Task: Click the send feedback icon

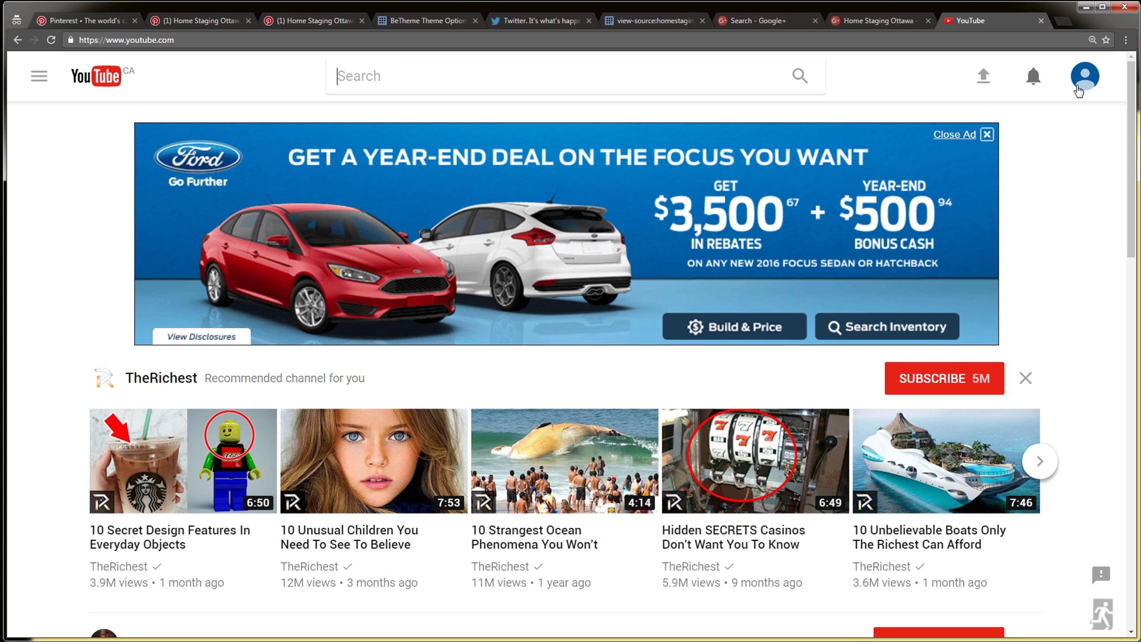Action: (x=1101, y=574)
